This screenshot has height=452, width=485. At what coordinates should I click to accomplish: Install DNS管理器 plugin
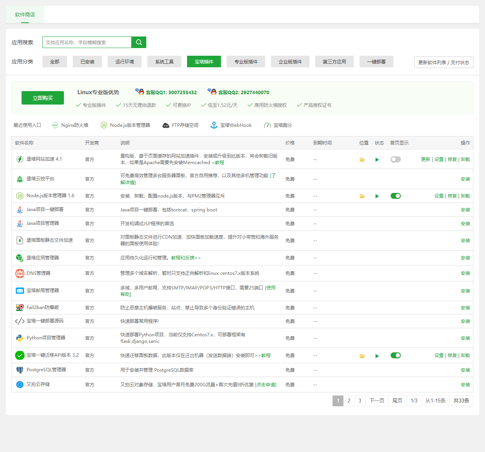tap(465, 273)
